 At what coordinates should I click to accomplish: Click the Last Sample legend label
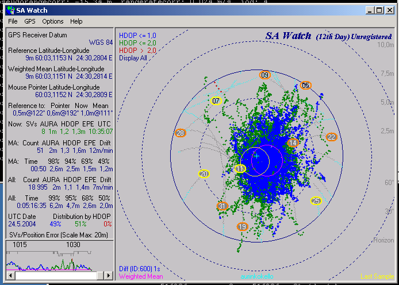tap(377, 276)
